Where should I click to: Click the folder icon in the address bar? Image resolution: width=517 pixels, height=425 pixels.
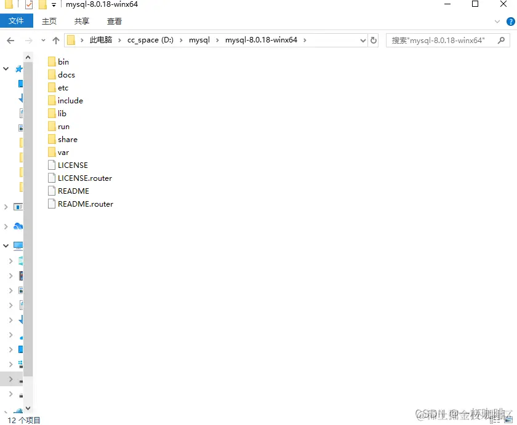click(x=71, y=40)
